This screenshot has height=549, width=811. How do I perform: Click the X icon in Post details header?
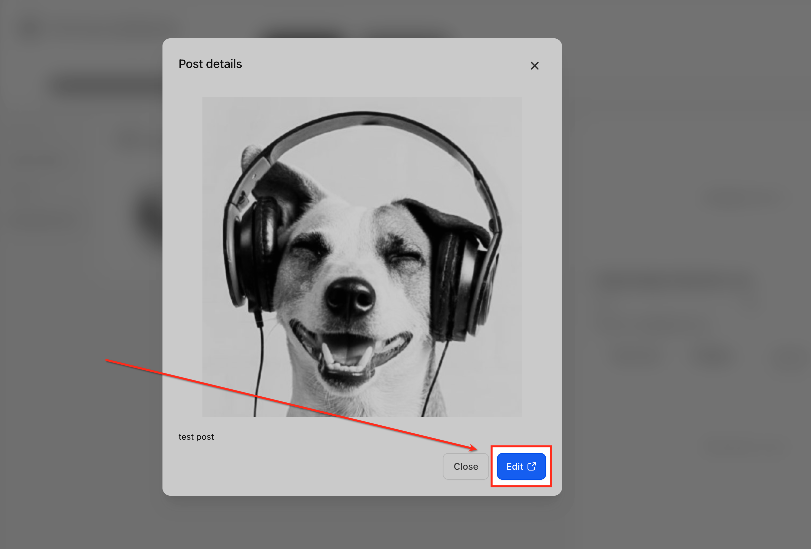point(534,66)
